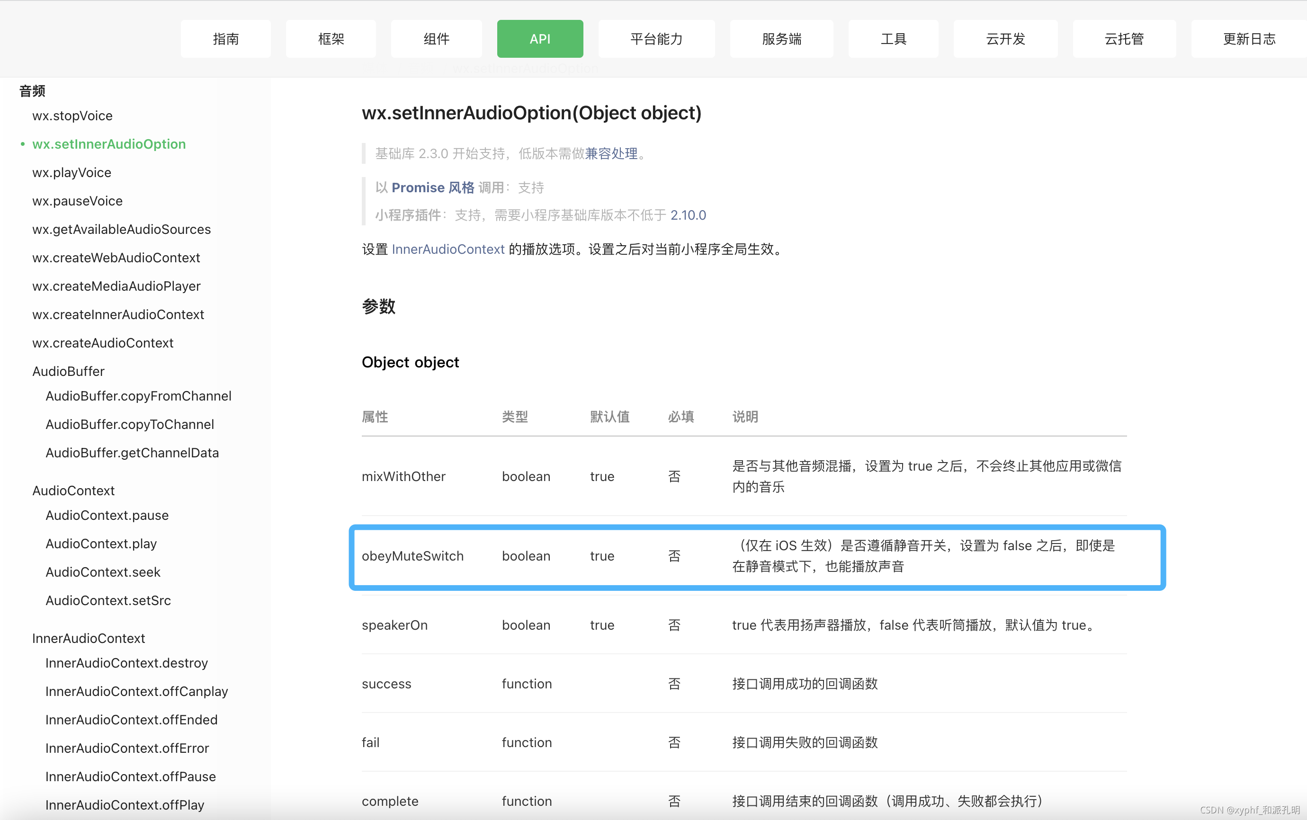The image size is (1307, 820).
Task: Open the 云开发 tab
Action: click(x=1005, y=38)
